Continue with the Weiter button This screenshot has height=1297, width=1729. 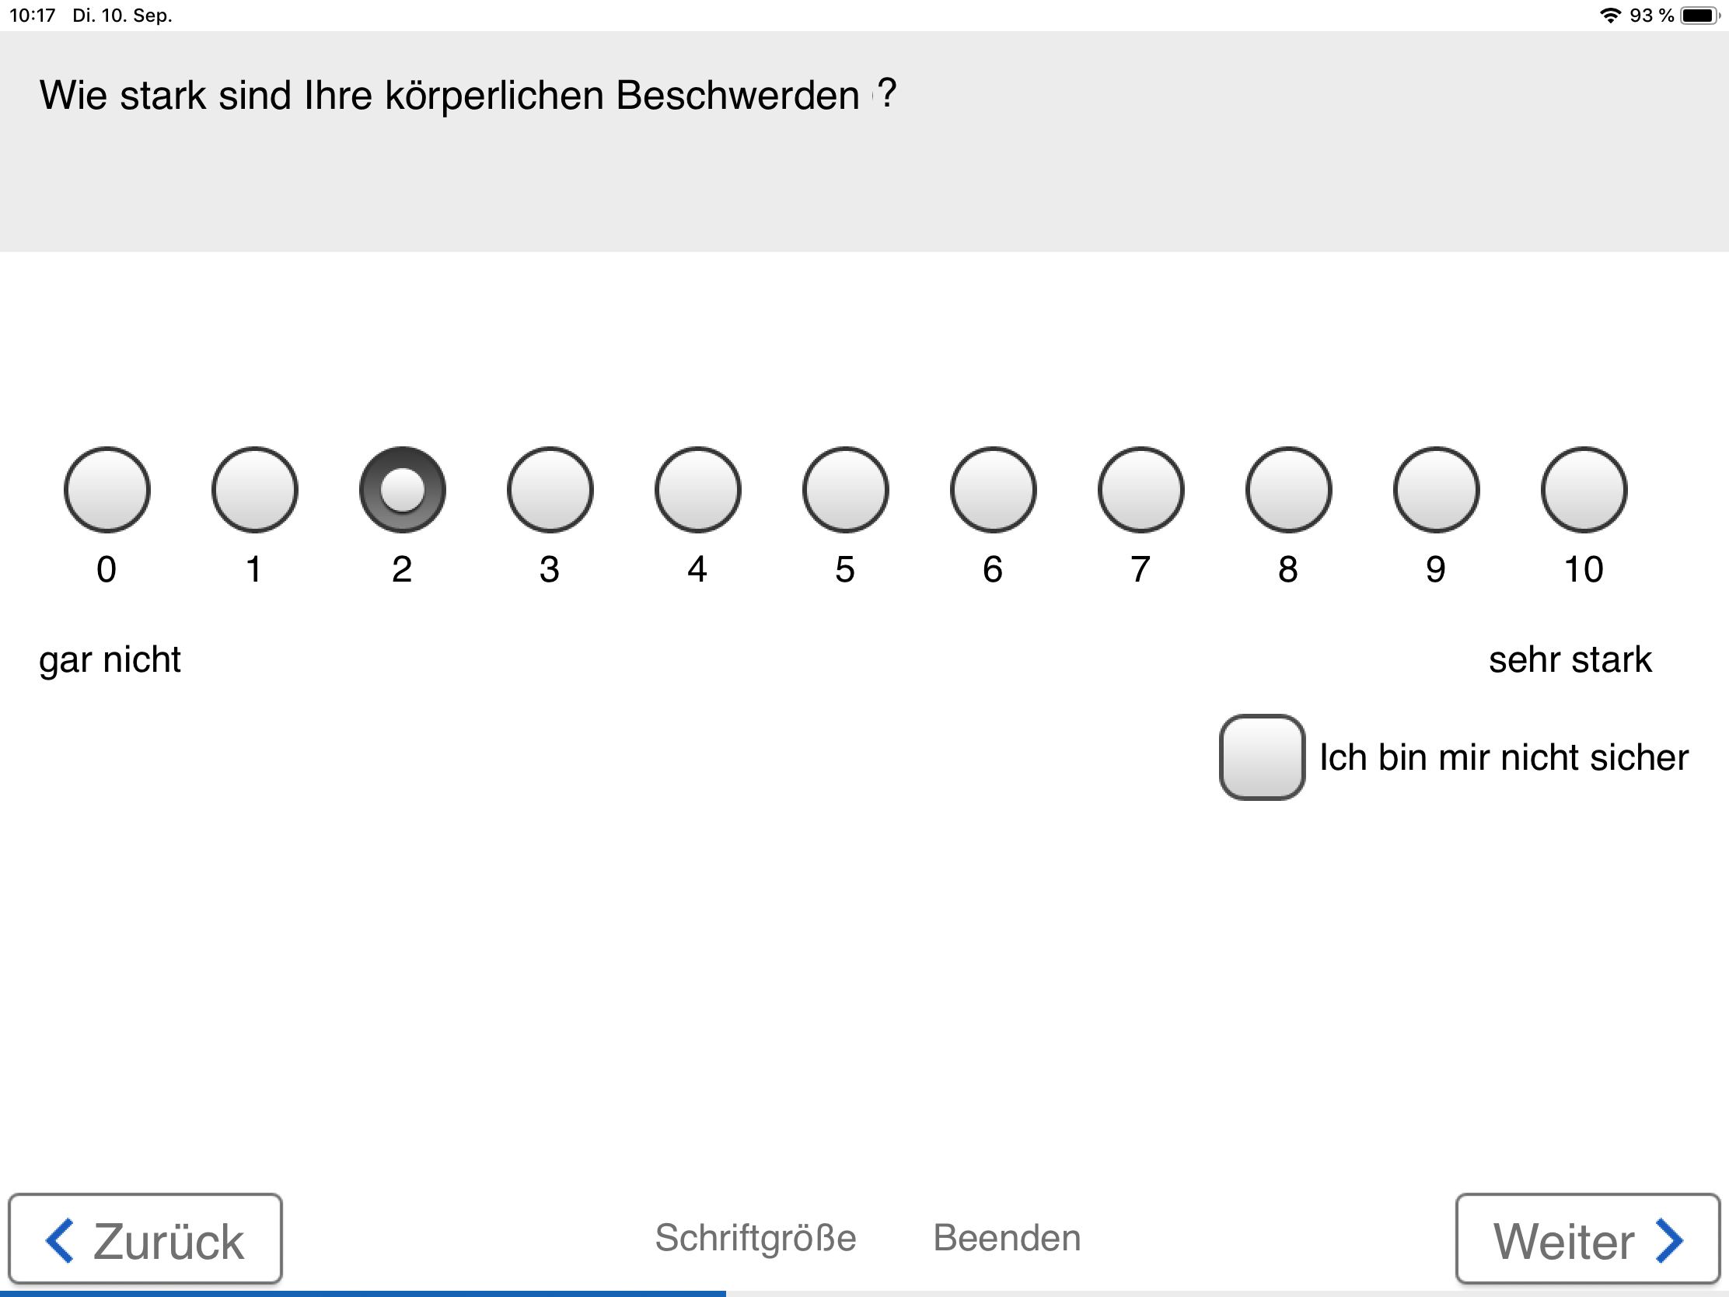(1588, 1239)
